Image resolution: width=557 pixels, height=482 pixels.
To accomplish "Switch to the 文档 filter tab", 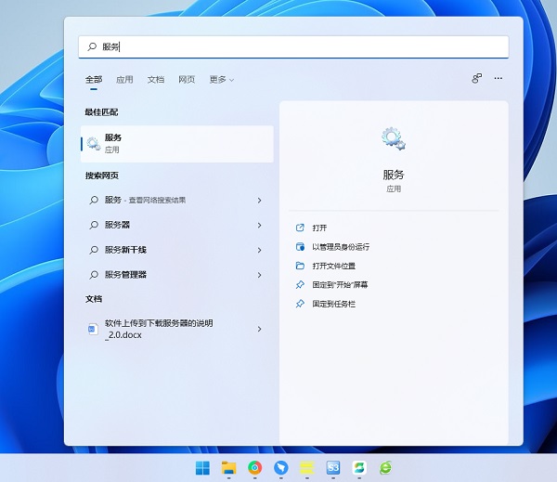I will tap(156, 80).
